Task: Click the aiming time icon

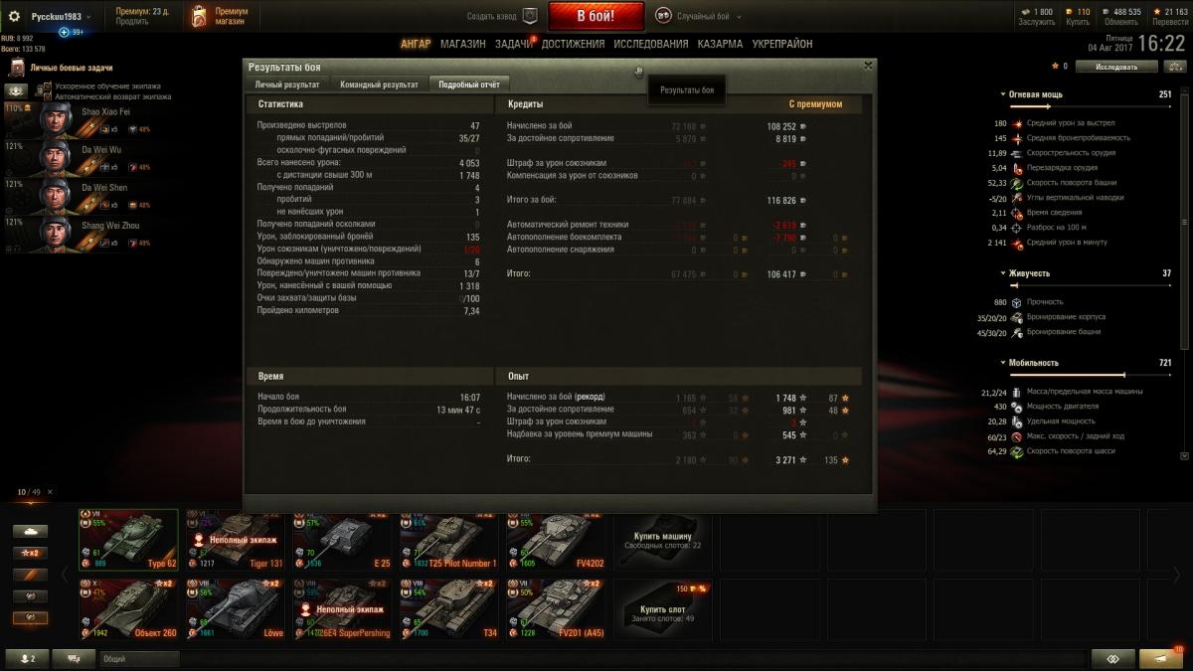Action: [1018, 213]
